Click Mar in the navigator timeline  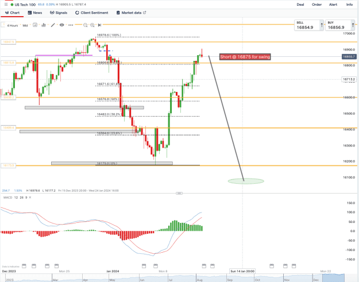[55, 280]
